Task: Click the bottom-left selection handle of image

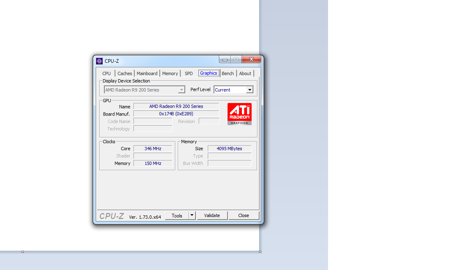Action: point(23,252)
